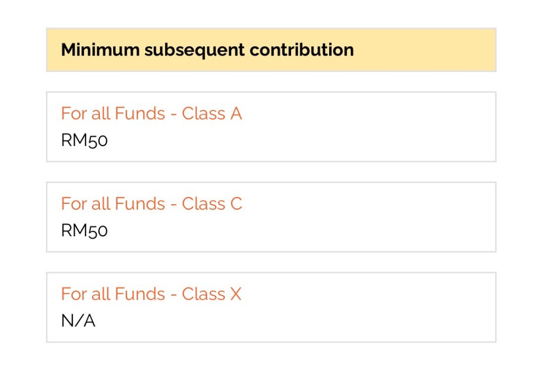Click the RM50 value under Class C
The width and height of the screenshot is (547, 368).
click(x=84, y=230)
